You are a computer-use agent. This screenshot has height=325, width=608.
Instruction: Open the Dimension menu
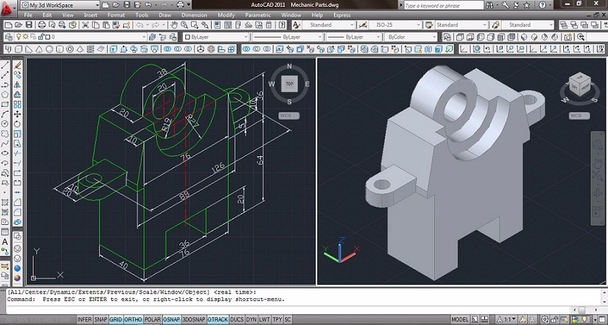click(194, 15)
